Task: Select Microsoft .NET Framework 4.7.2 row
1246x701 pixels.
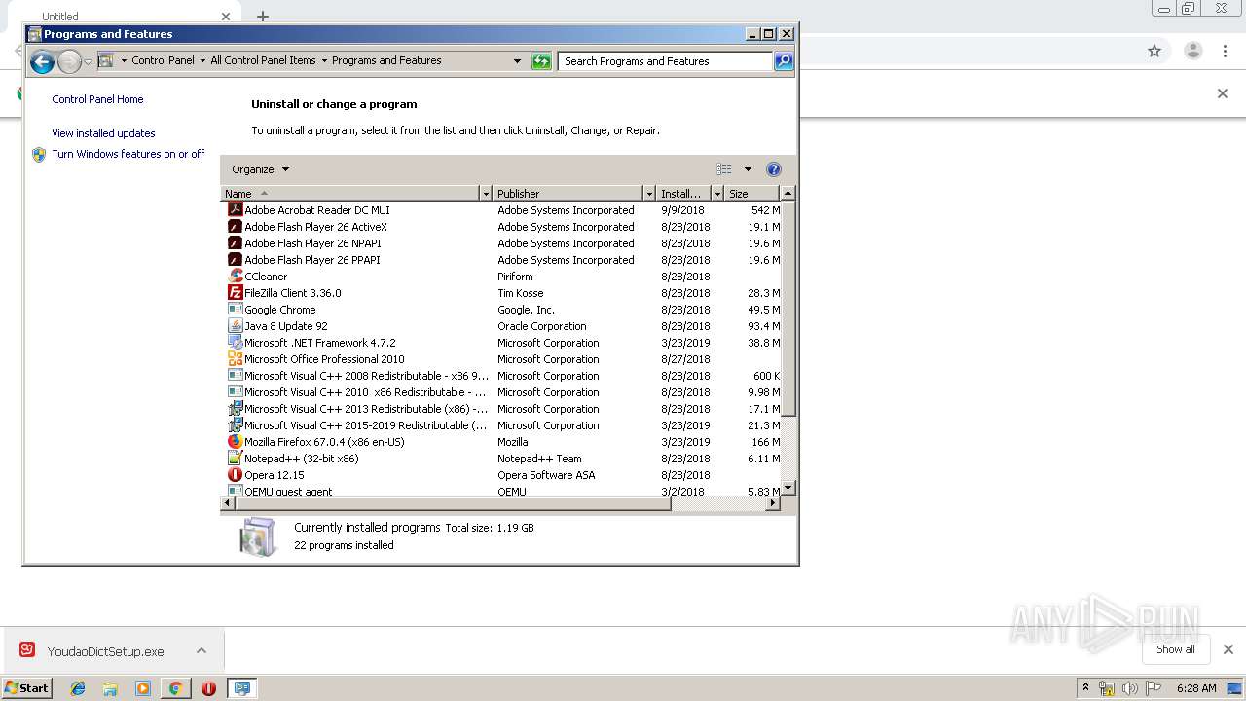Action: point(501,343)
